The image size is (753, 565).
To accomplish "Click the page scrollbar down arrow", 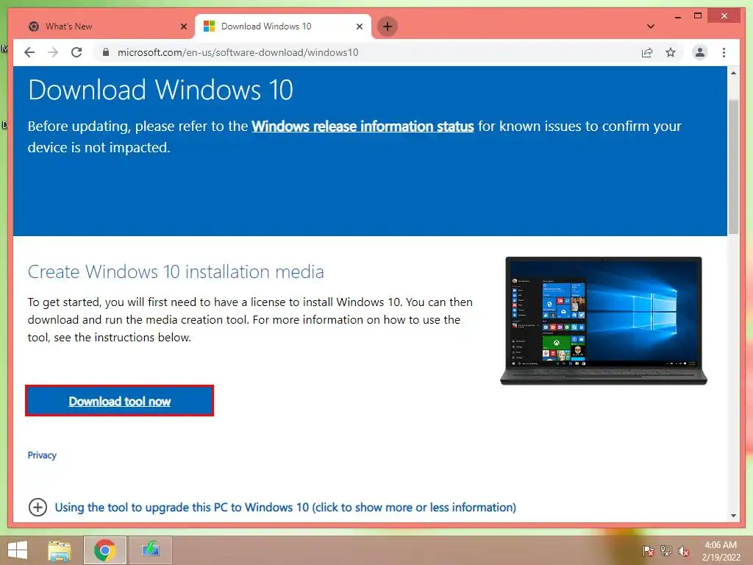I will pos(733,516).
